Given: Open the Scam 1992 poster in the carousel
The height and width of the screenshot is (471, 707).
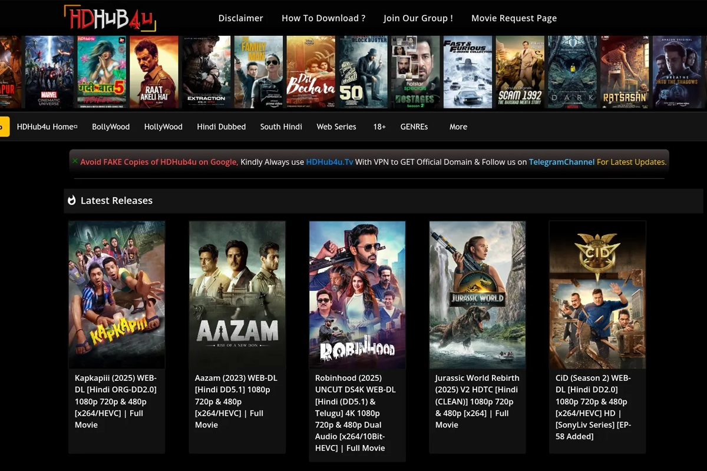Looking at the screenshot, I should tap(520, 72).
